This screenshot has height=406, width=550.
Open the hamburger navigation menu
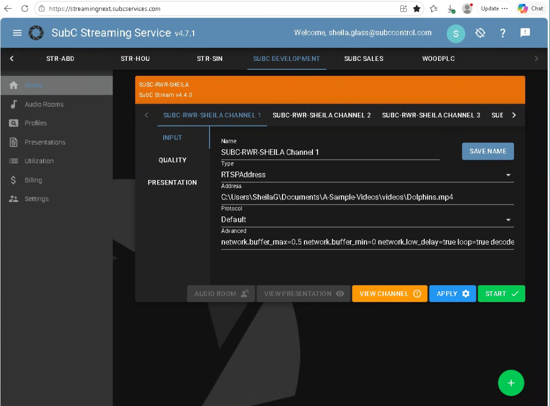pyautogui.click(x=17, y=33)
